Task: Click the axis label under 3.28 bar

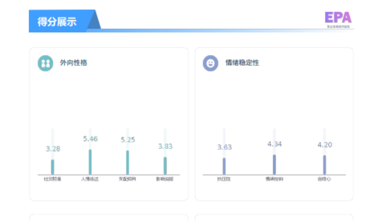Action: [53, 179]
